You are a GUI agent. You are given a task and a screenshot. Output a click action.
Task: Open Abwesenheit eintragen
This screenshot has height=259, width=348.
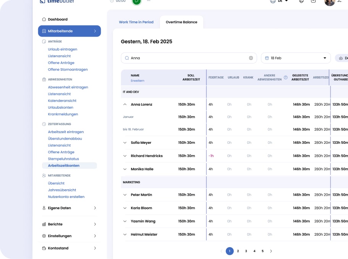pos(68,87)
